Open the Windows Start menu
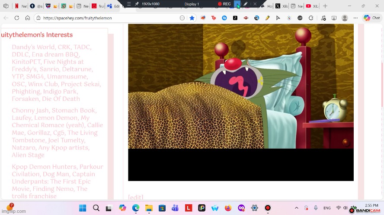 (83, 208)
